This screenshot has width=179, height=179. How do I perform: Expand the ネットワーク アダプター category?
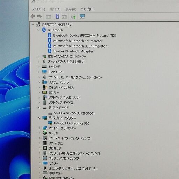[x=40, y=128]
